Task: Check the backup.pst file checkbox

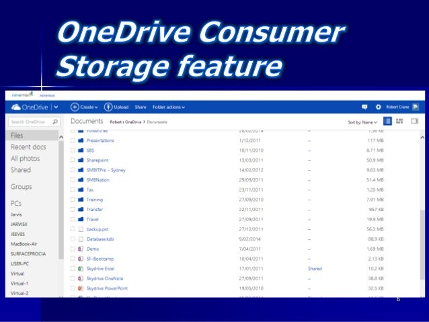Action: (73, 229)
